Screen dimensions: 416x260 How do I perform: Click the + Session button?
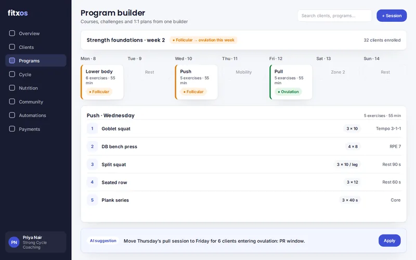(392, 16)
